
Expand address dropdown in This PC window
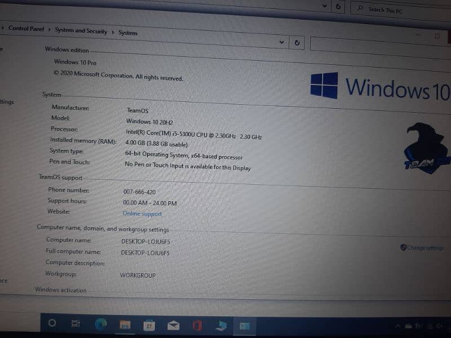coord(325,6)
